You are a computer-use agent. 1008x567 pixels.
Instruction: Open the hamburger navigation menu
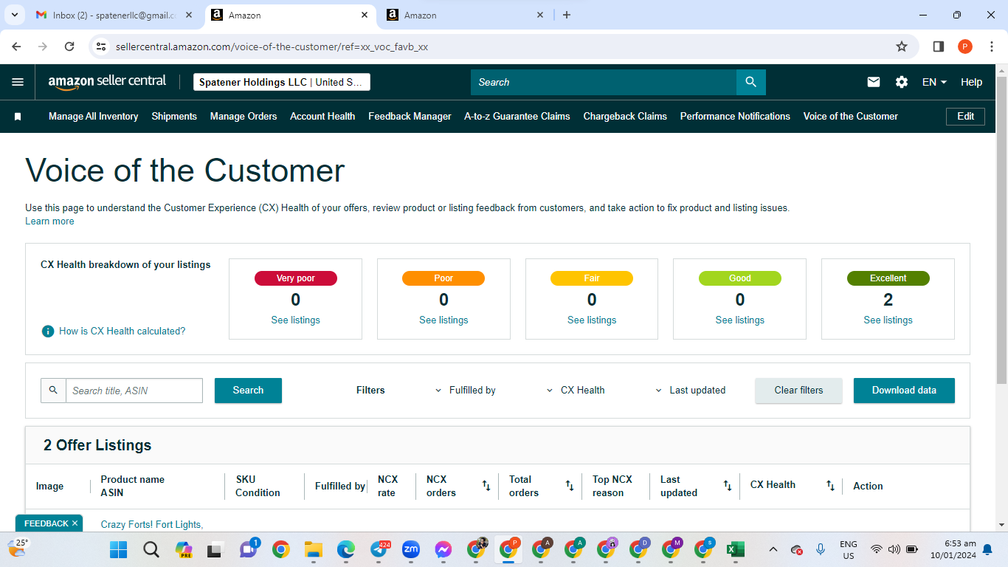coord(18,82)
